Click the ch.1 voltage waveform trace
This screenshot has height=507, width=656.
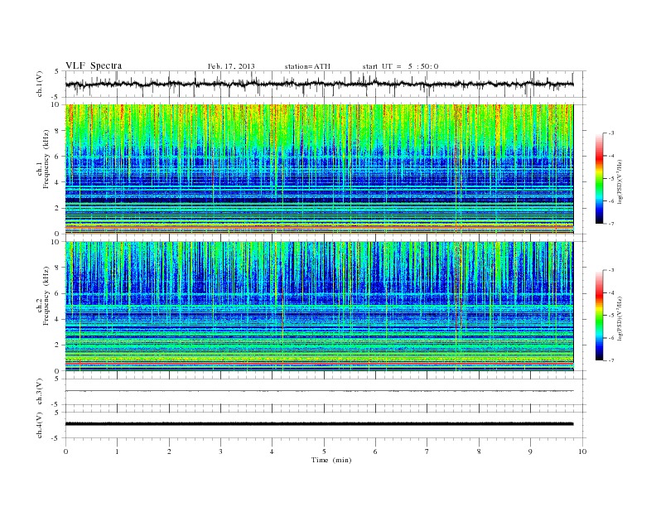click(x=319, y=84)
